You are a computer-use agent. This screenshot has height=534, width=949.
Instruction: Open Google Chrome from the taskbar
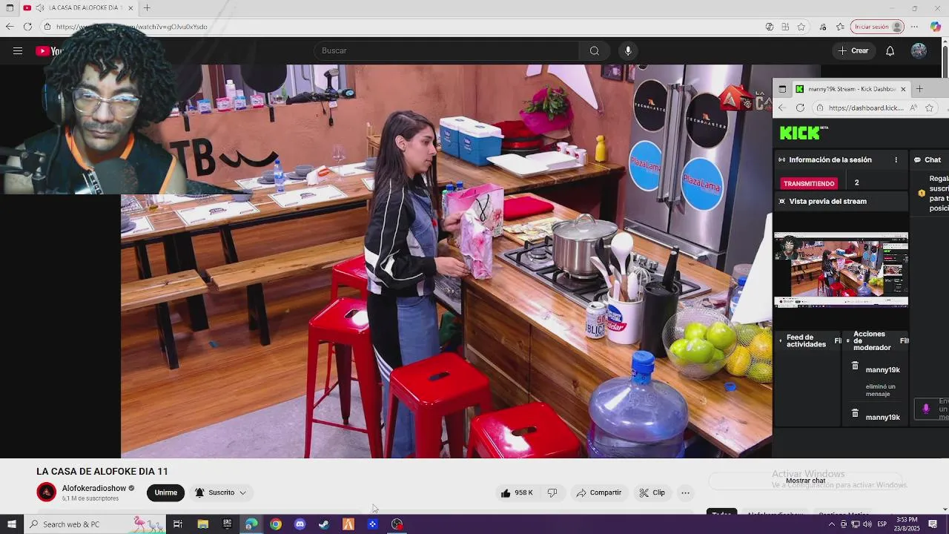[276, 524]
